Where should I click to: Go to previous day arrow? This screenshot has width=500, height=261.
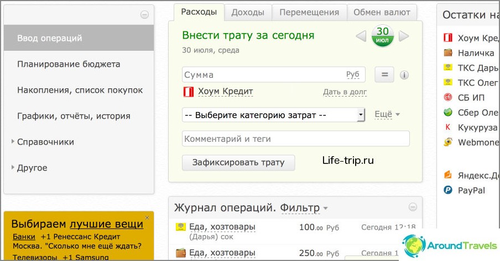coord(361,36)
